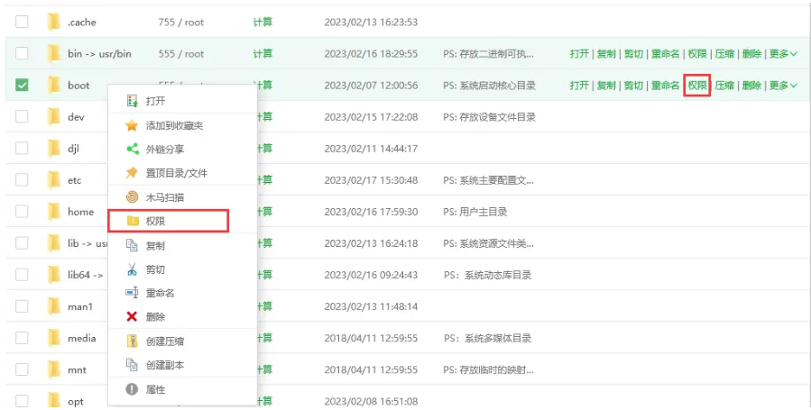Click 压缩 link in the boot row
The width and height of the screenshot is (811, 410).
724,86
